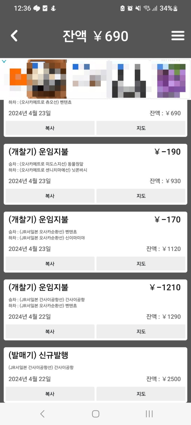Tap the 잔액 ¥690 header title
The height and width of the screenshot is (425, 191).
pos(95,36)
